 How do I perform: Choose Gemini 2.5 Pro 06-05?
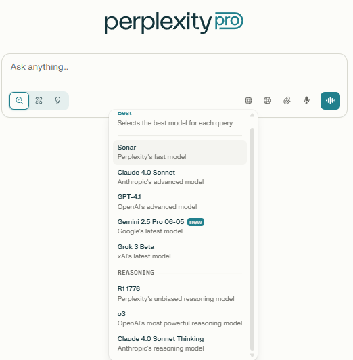coord(180,227)
